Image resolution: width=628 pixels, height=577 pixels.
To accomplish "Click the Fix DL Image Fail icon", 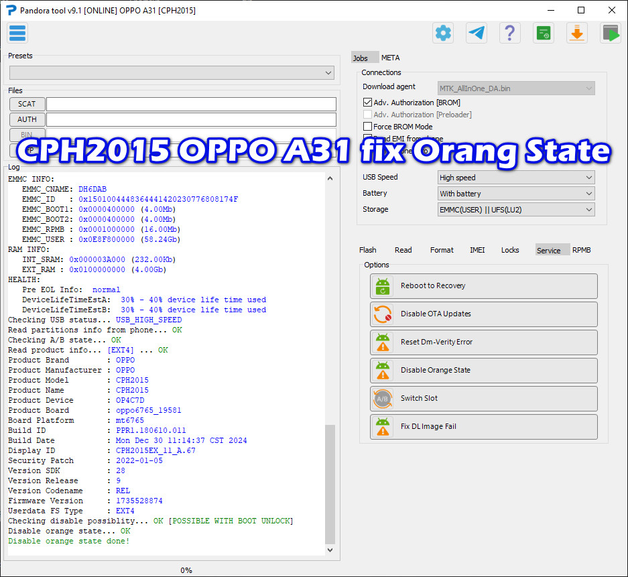I will (383, 426).
